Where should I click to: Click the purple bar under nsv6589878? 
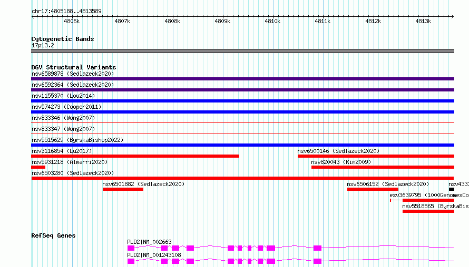[x=242, y=79]
